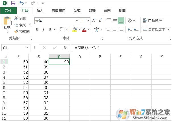The image size is (172, 122).
Task: Apply cell borders
Action: [62, 29]
